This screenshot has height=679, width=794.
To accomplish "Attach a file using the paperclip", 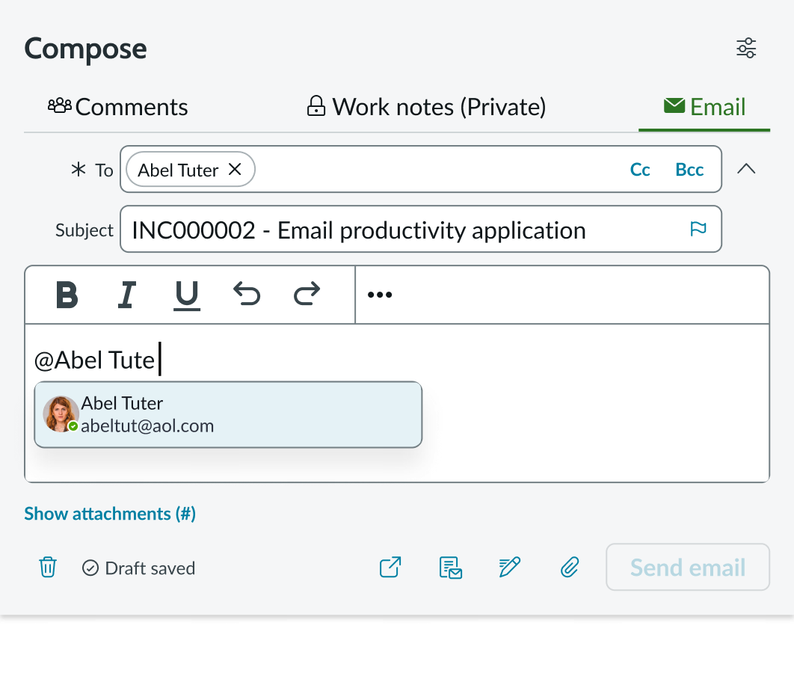I will pos(569,568).
